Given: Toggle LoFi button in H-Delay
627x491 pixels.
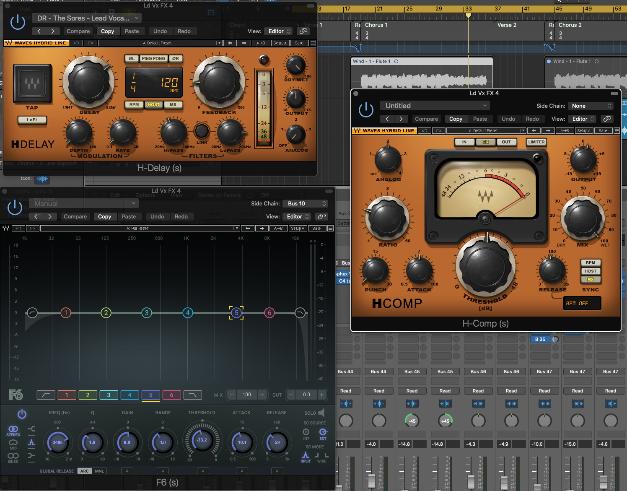Looking at the screenshot, I should [x=32, y=120].
